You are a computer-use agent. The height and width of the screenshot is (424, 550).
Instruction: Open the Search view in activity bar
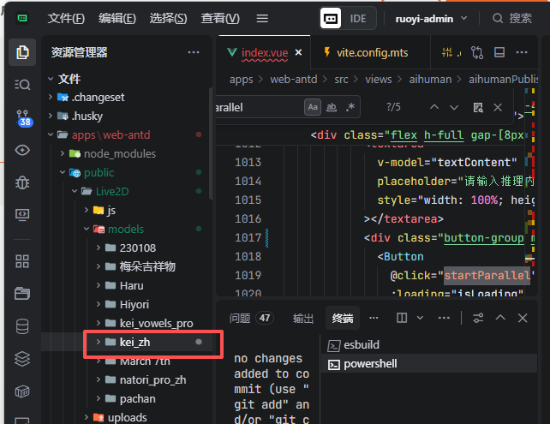click(x=22, y=84)
